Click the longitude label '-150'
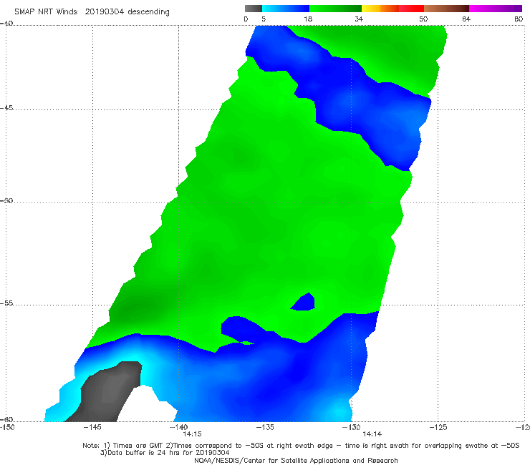Image resolution: width=530 pixels, height=465 pixels. pyautogui.click(x=7, y=427)
